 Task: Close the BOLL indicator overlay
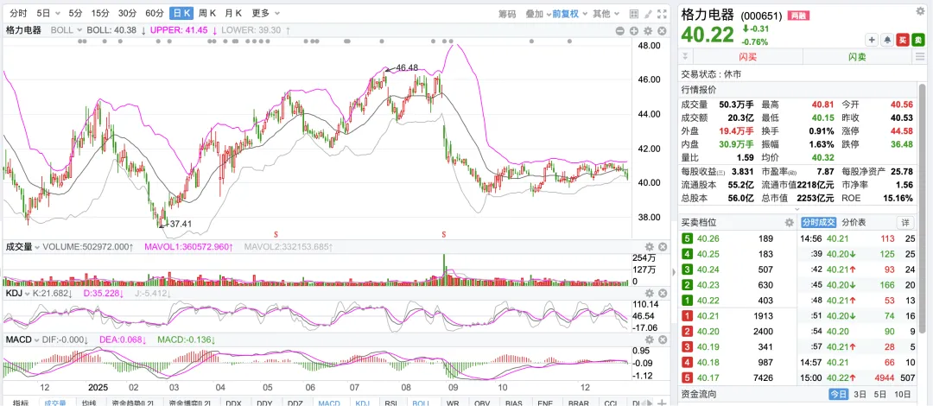tap(663, 31)
